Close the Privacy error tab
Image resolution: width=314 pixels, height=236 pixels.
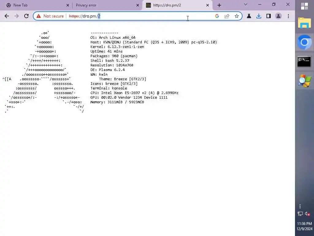click(x=138, y=5)
